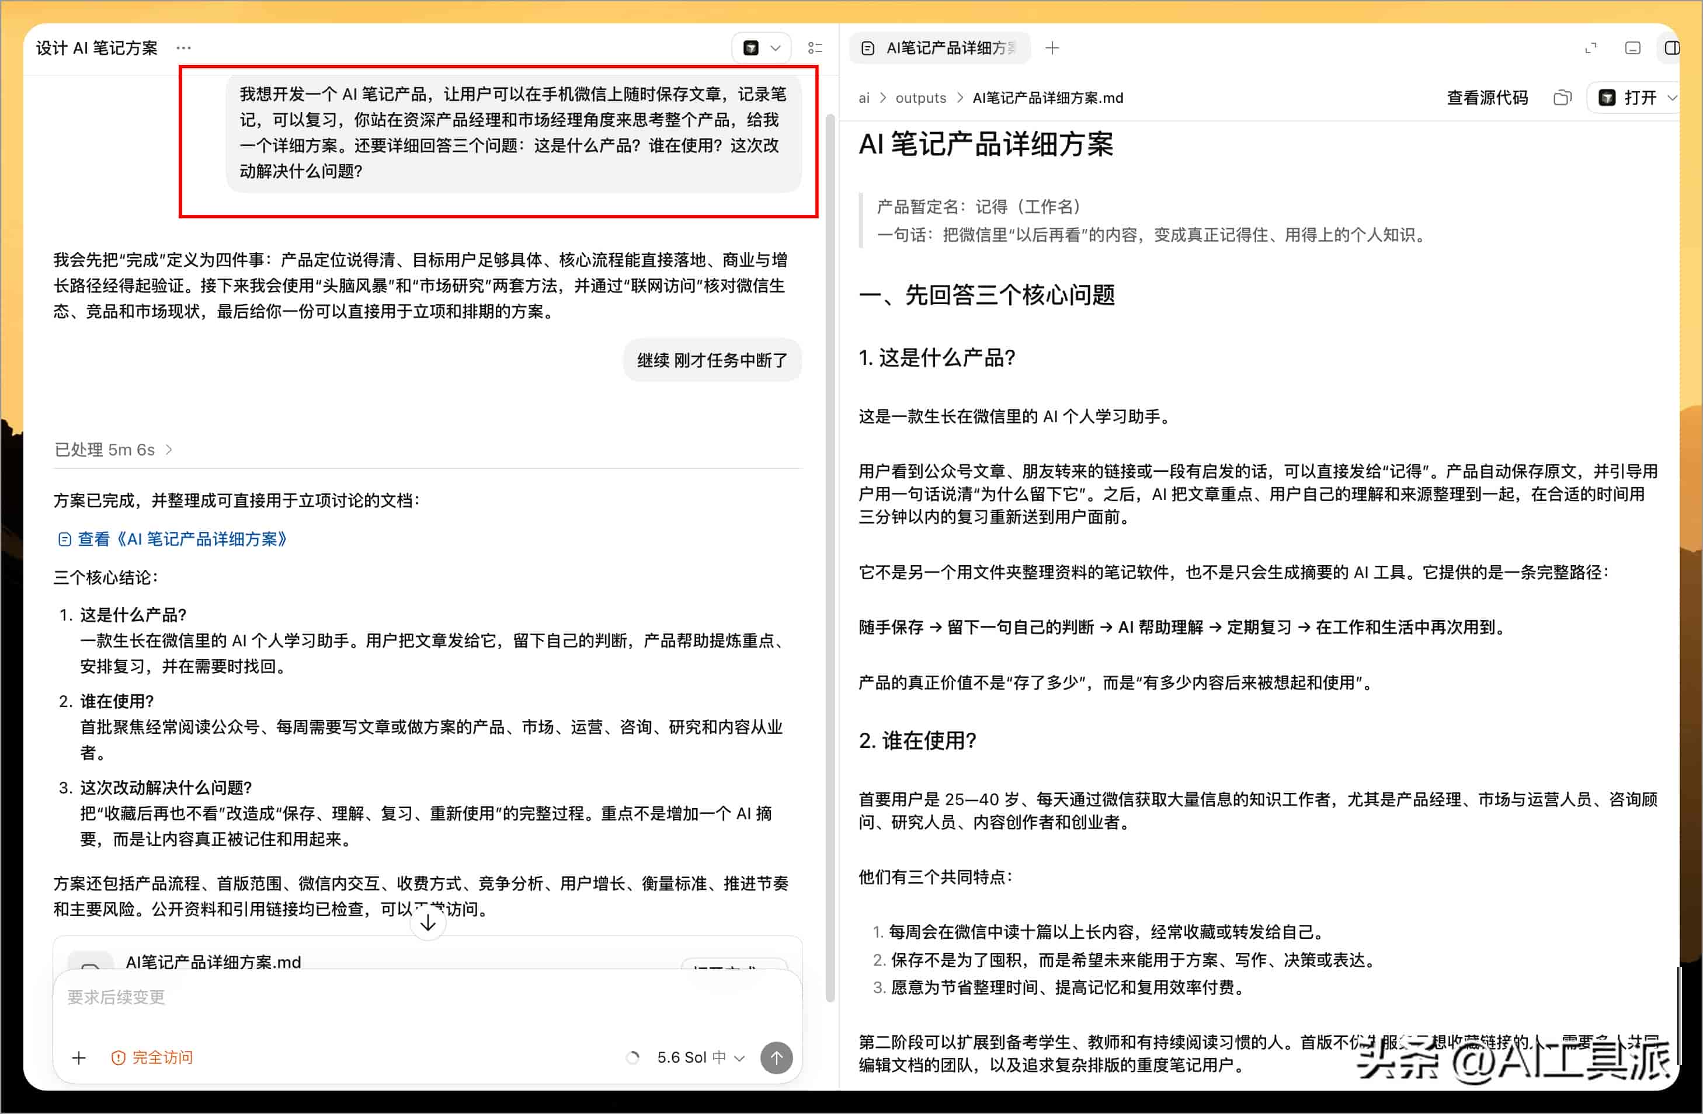Click the heading 1. 这是什么产品？ in document
Screen dimensions: 1703x1114
937,358
